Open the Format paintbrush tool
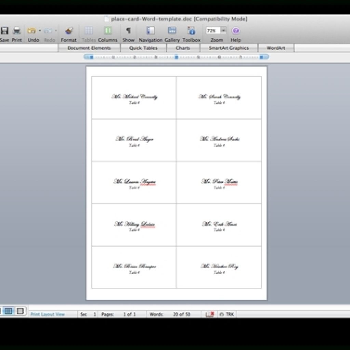Viewport: 350px width, 350px height. point(69,31)
